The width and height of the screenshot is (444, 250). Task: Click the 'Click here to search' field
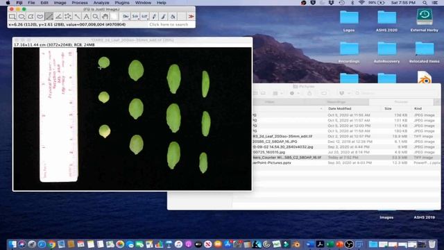(171, 25)
